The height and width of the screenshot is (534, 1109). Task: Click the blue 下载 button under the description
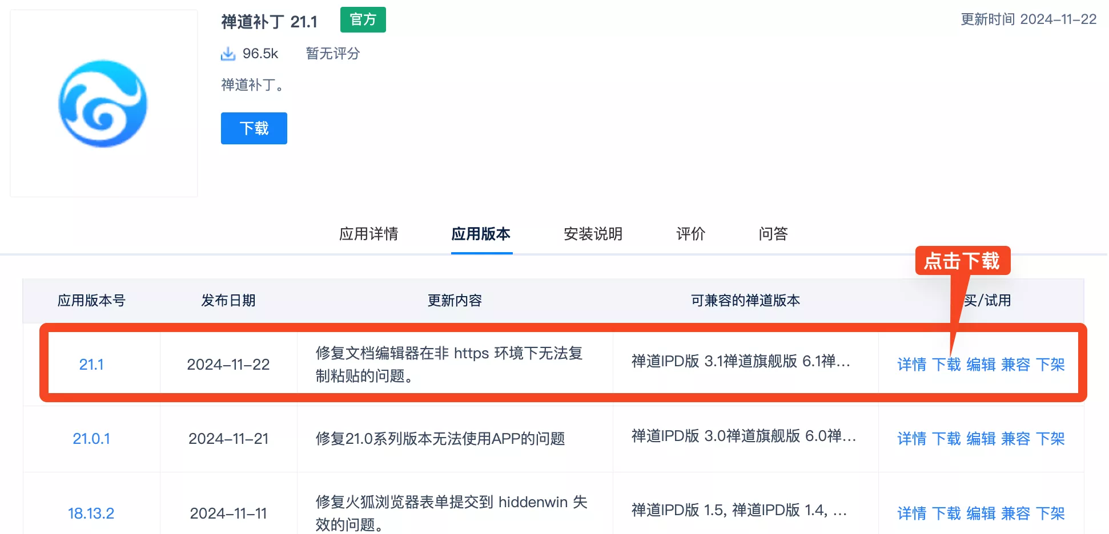(254, 128)
